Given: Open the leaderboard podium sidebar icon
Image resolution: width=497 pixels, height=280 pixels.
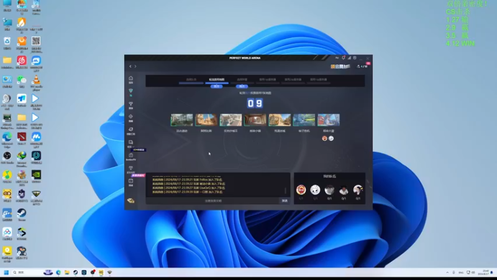Looking at the screenshot, I should pos(130,168).
